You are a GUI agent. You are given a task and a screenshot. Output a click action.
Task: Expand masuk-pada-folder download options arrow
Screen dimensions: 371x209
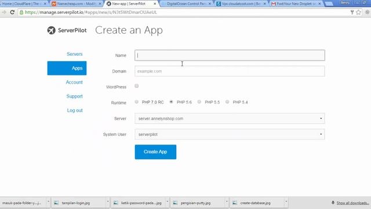point(48,202)
